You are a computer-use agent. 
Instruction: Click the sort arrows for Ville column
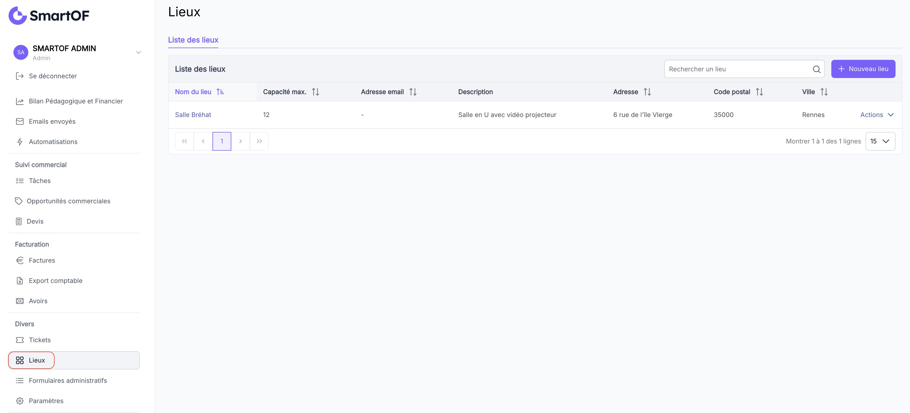(824, 92)
